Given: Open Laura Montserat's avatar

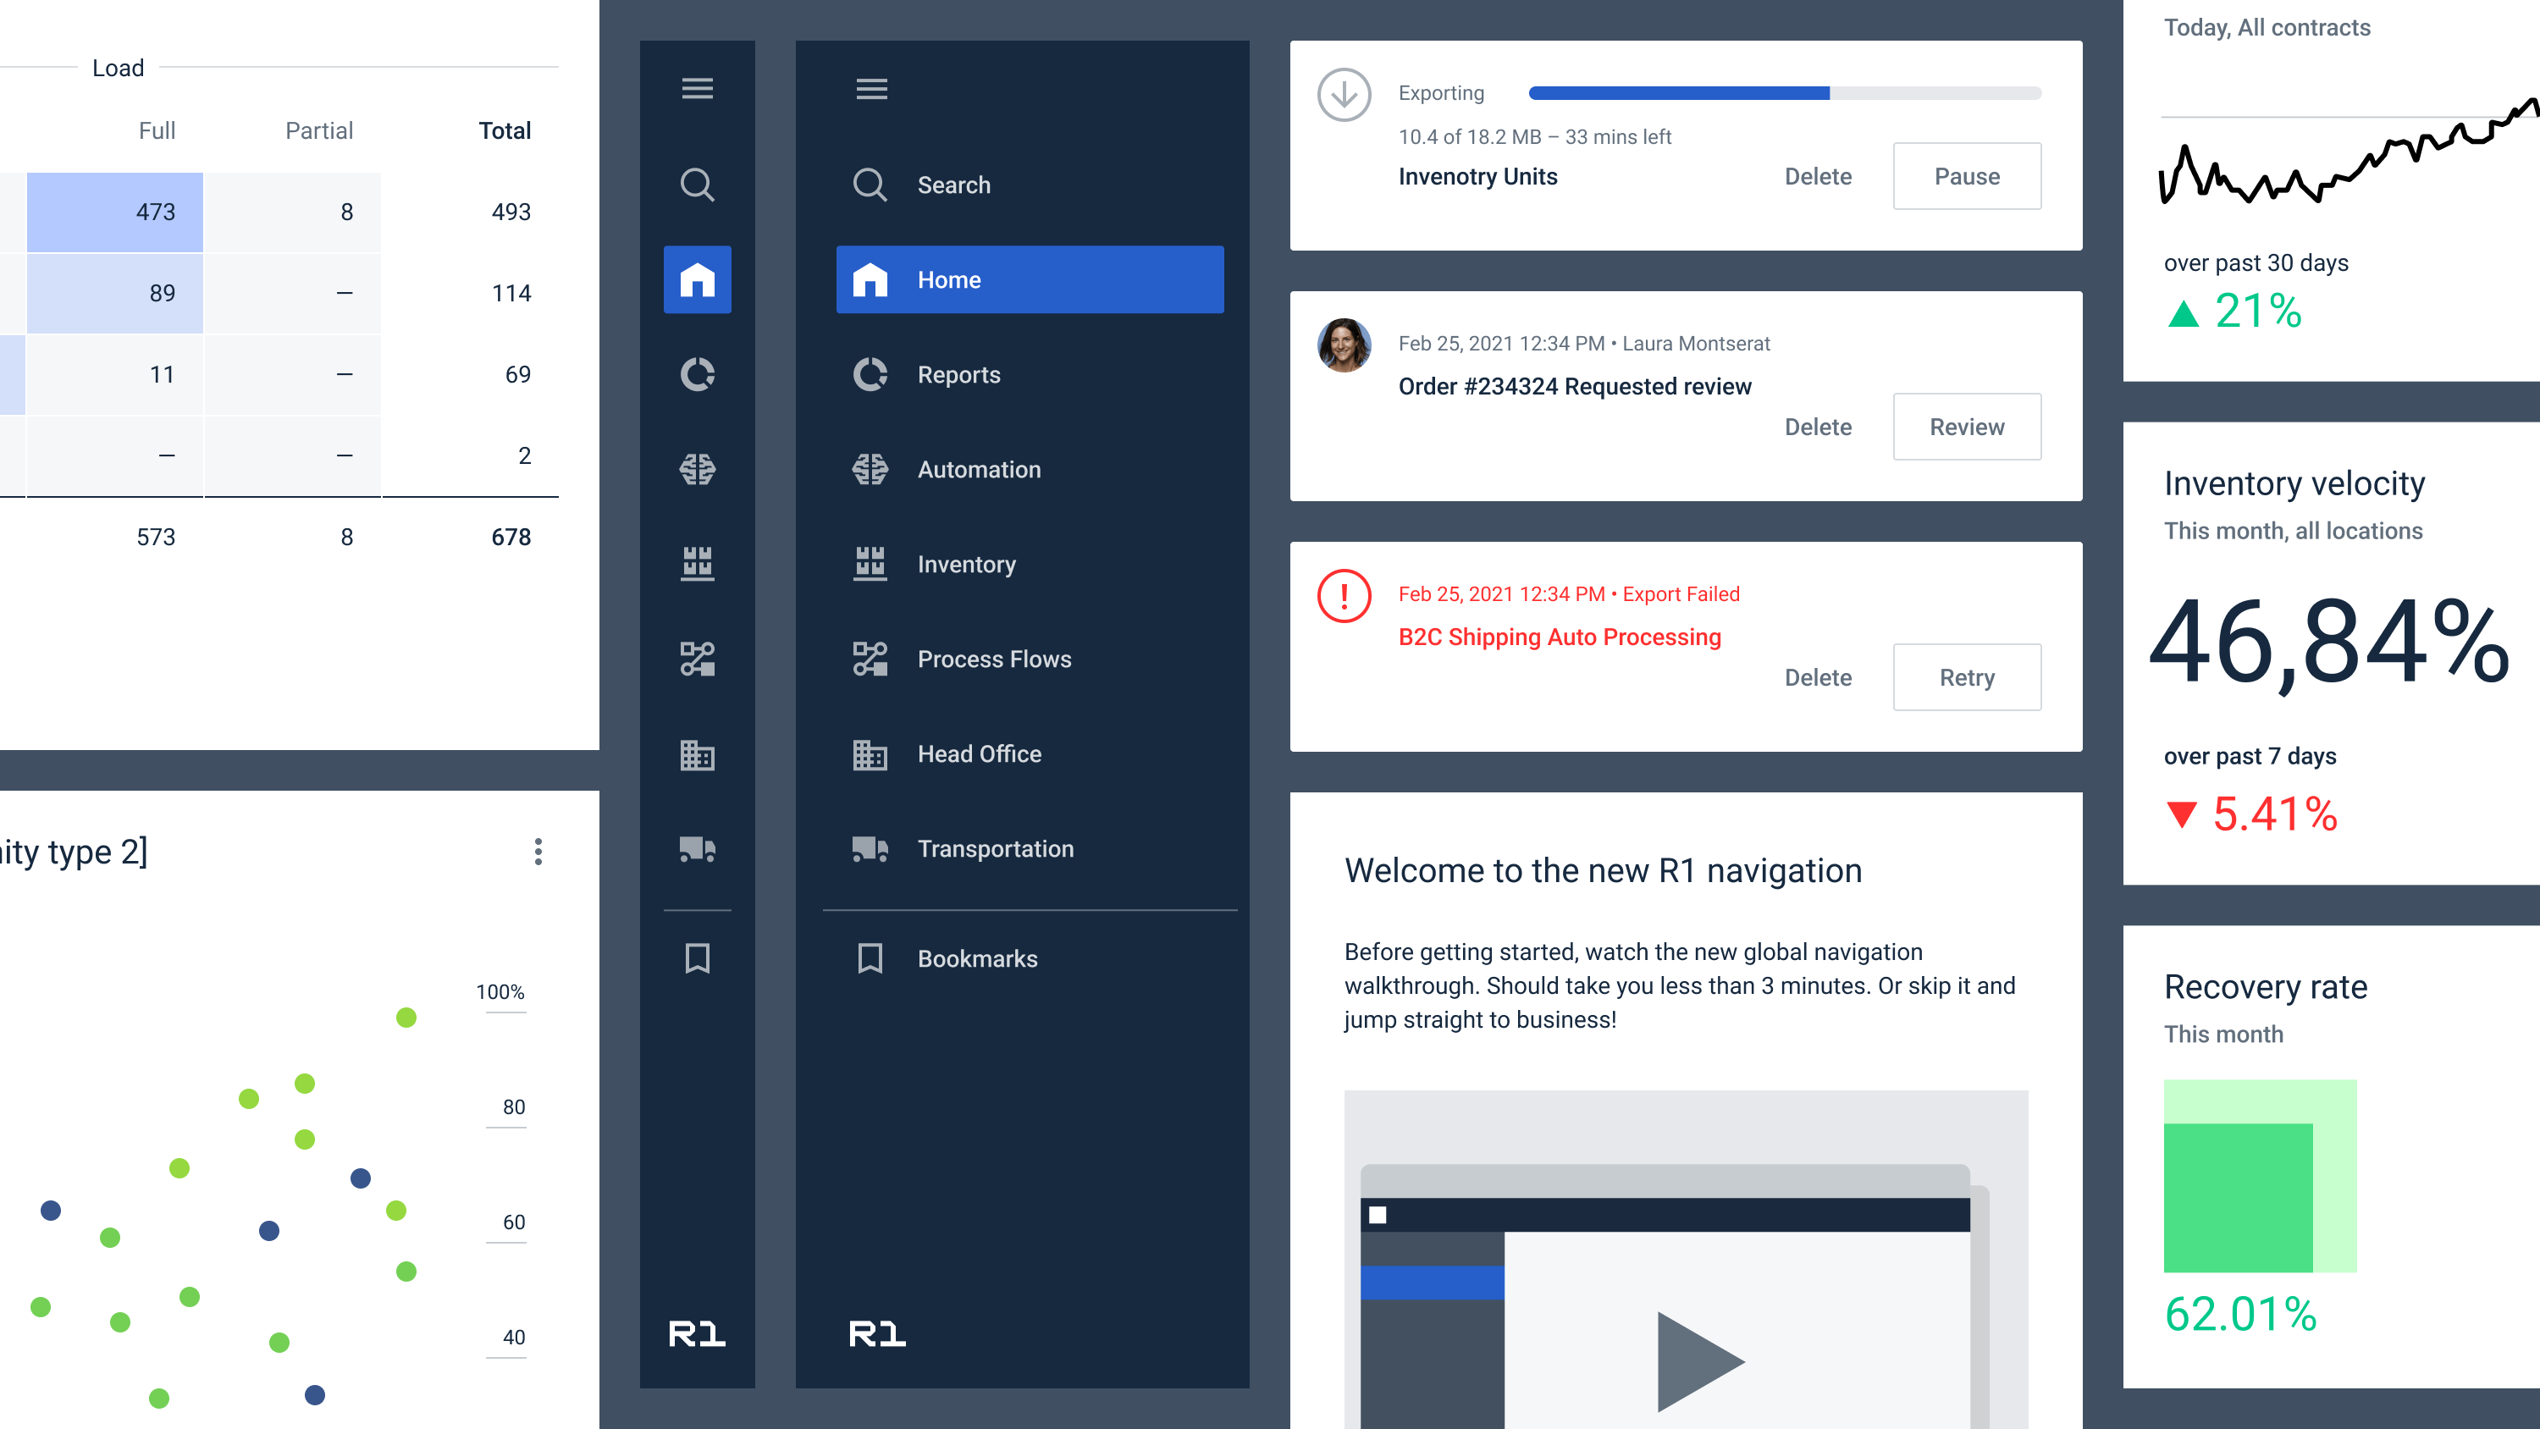Looking at the screenshot, I should coord(1344,345).
